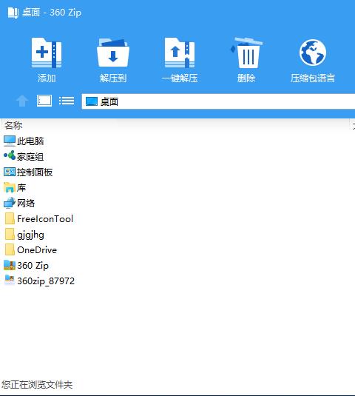Select the file name 360zip_87972
Viewport: 355px width, 396px height.
pos(46,281)
